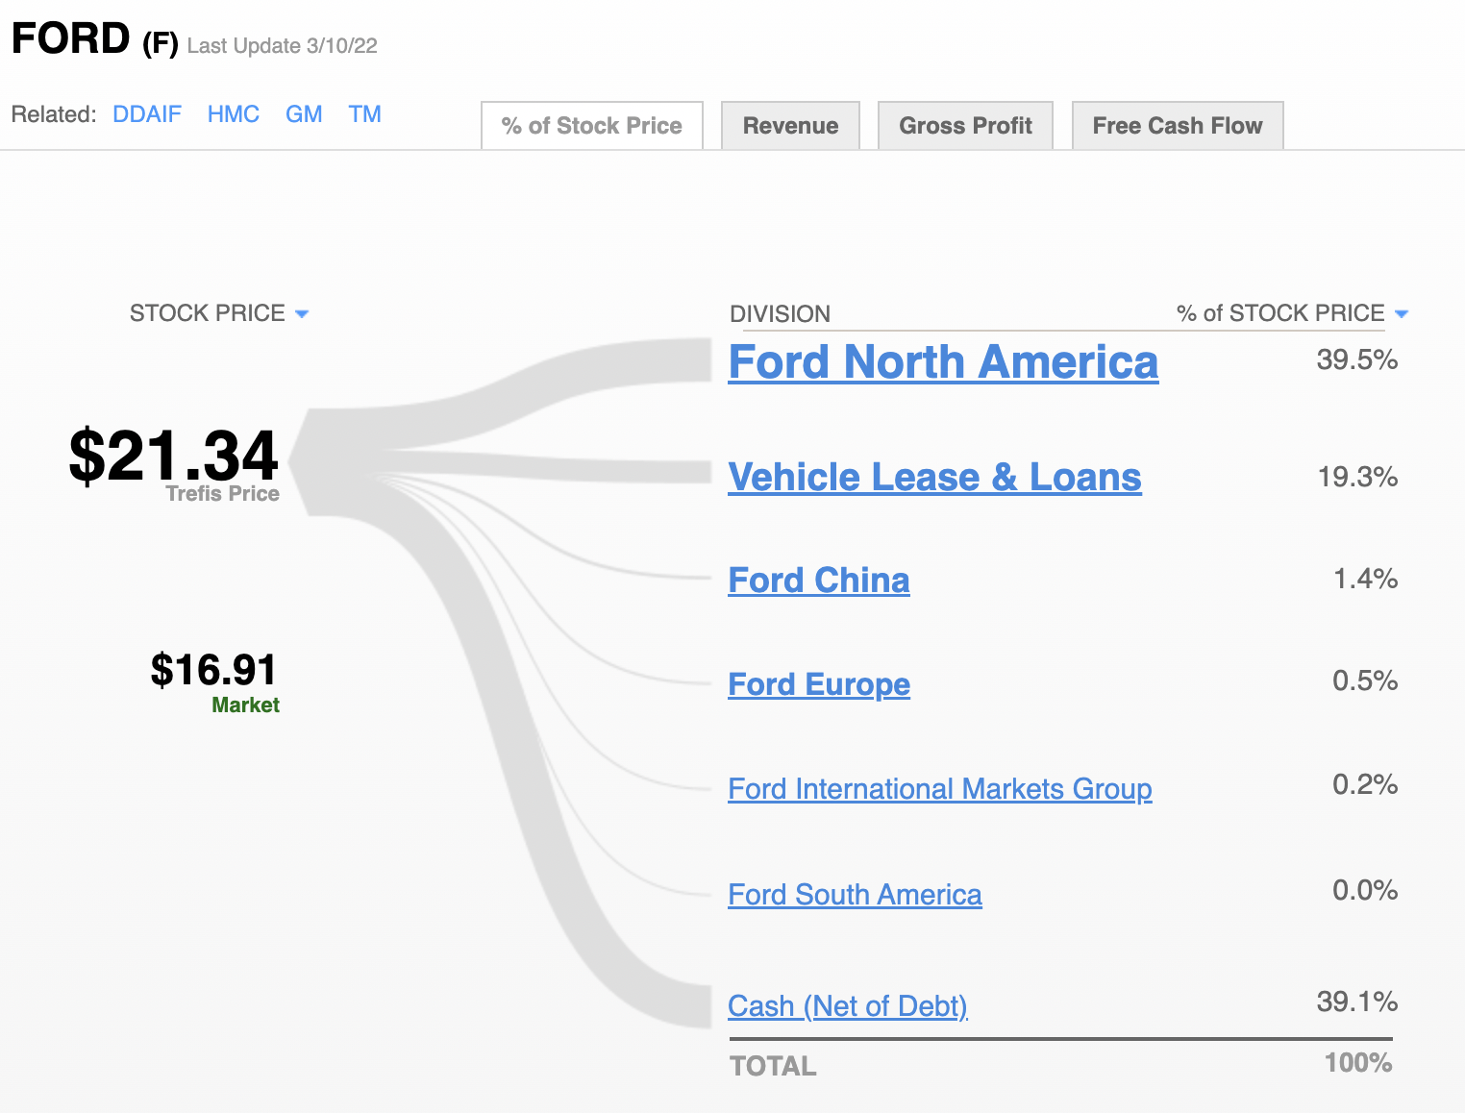Image resolution: width=1465 pixels, height=1113 pixels.
Task: Click the DIVISION column header
Action: tap(780, 314)
